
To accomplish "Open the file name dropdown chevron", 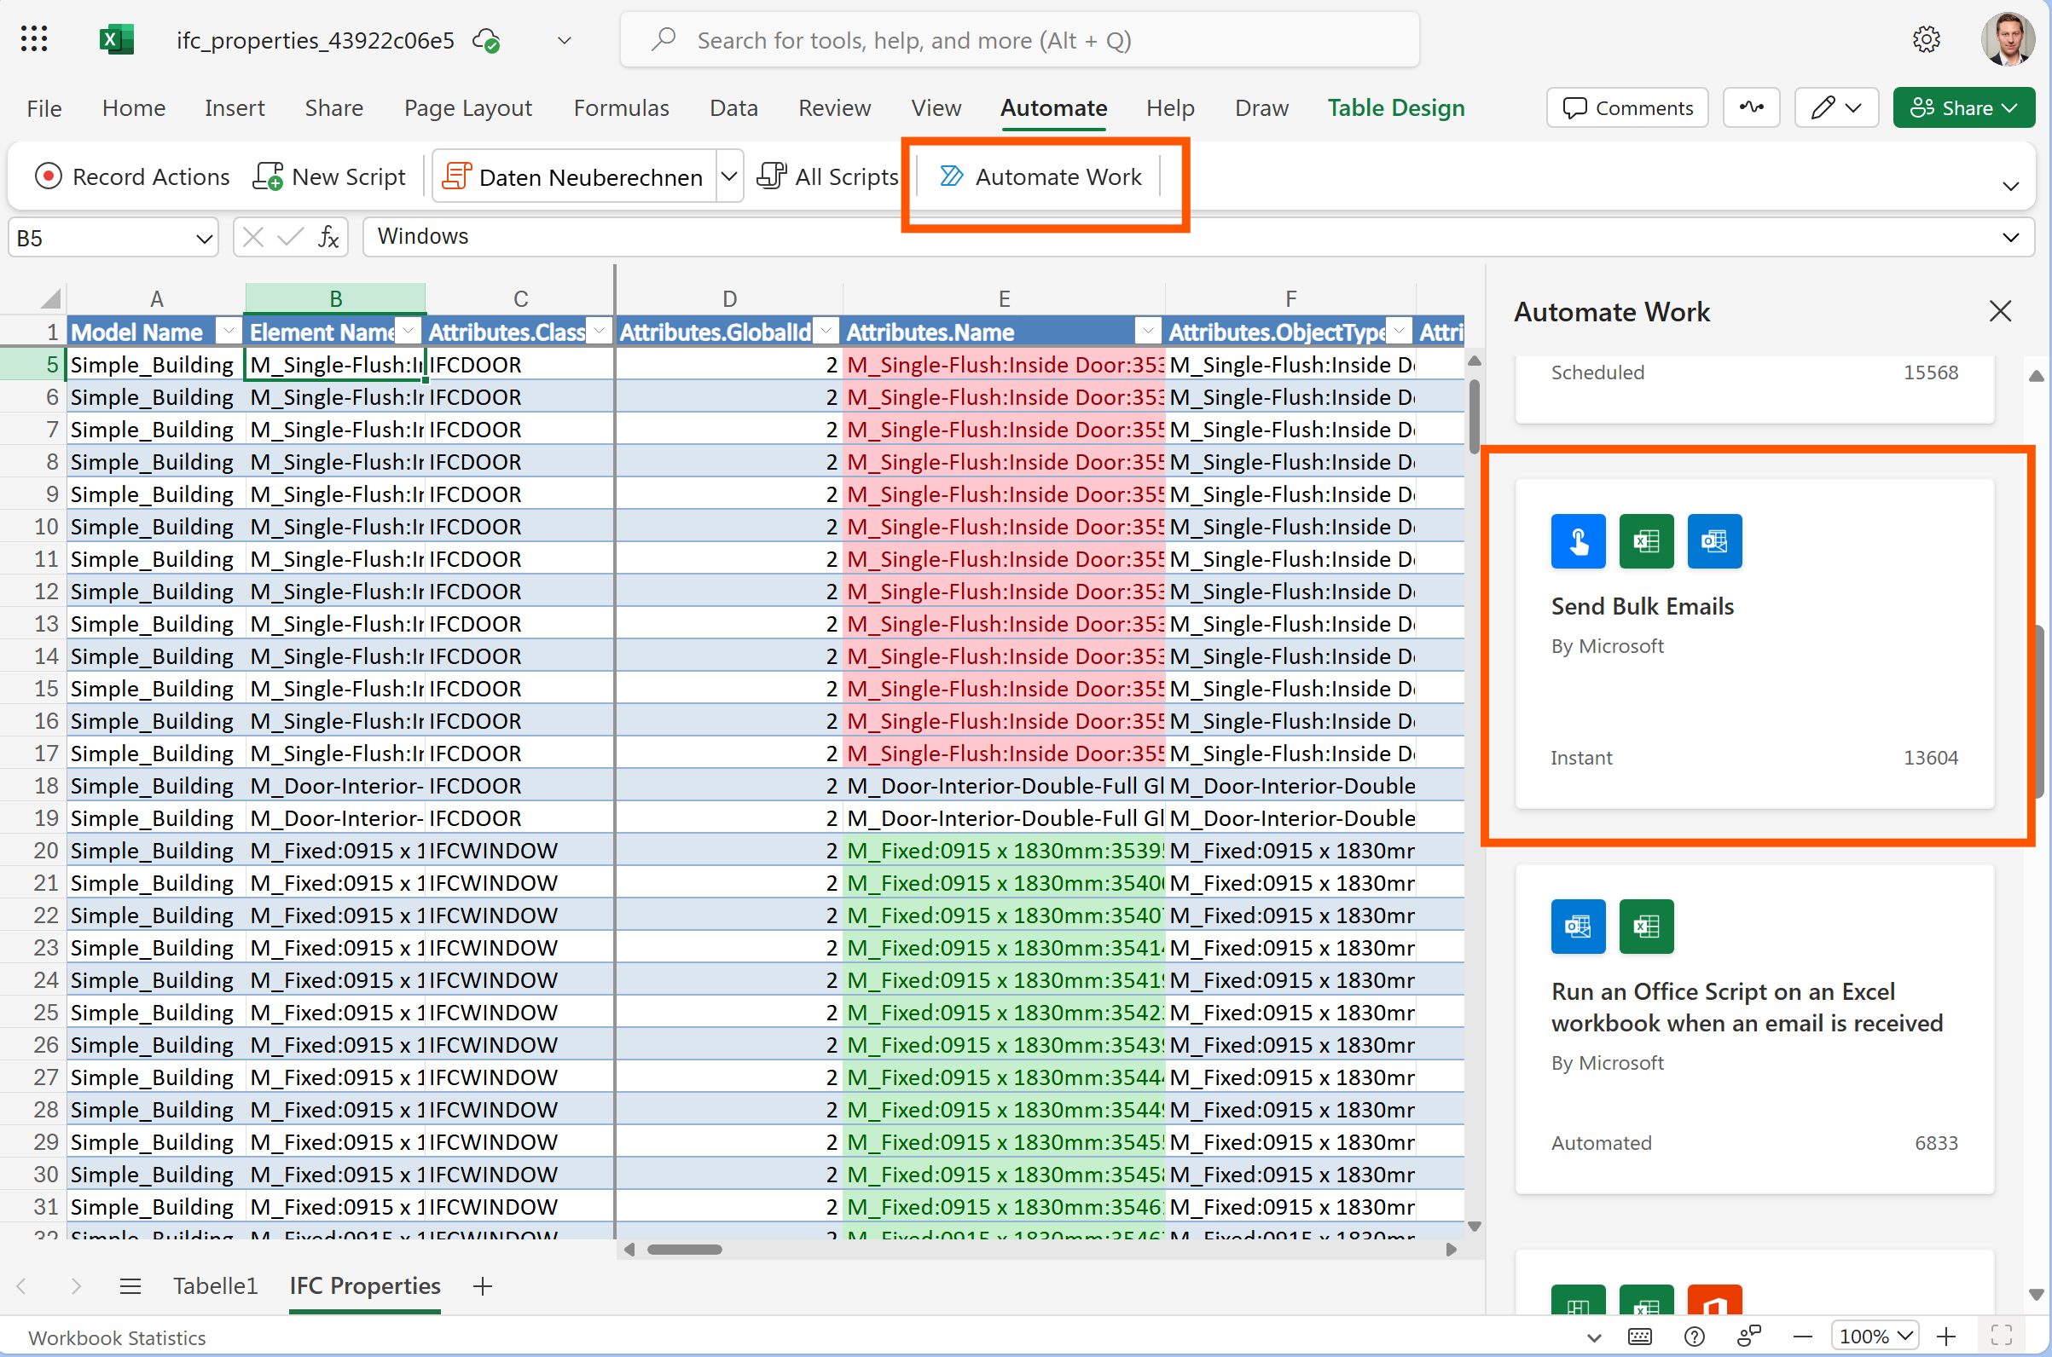I will pyautogui.click(x=564, y=41).
